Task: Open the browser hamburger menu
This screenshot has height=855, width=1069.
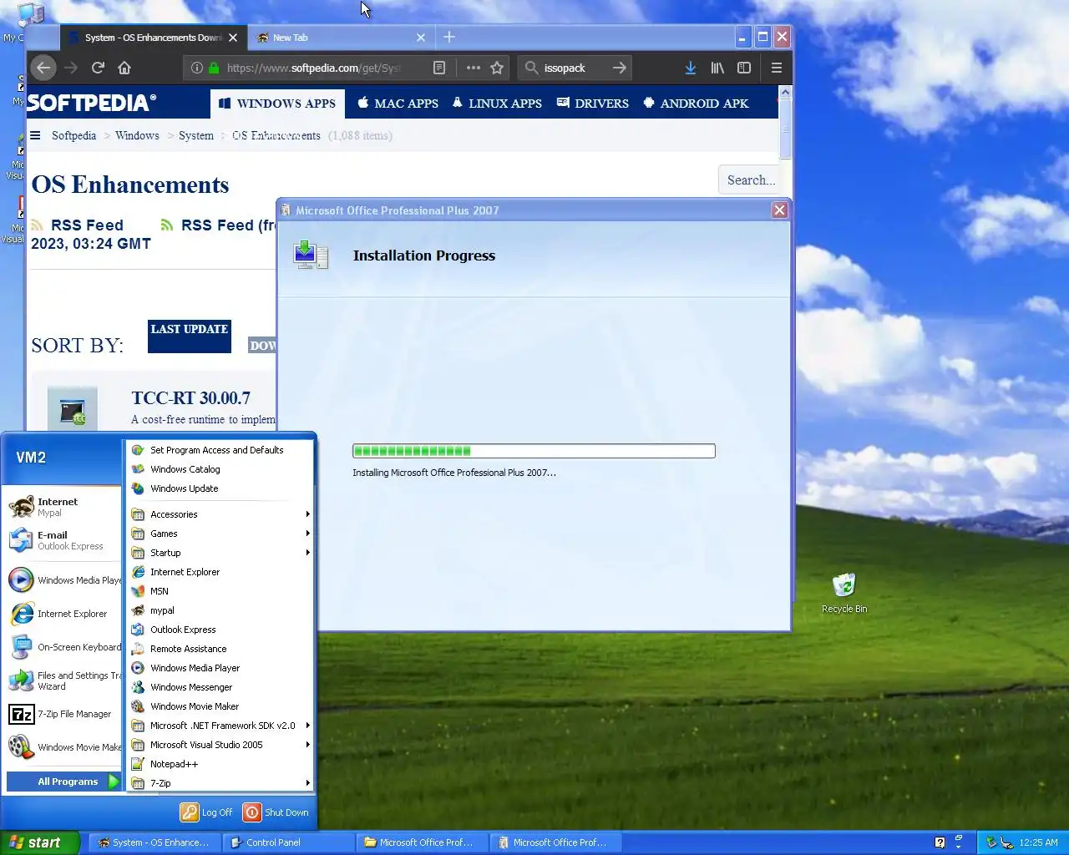Action: pos(777,68)
